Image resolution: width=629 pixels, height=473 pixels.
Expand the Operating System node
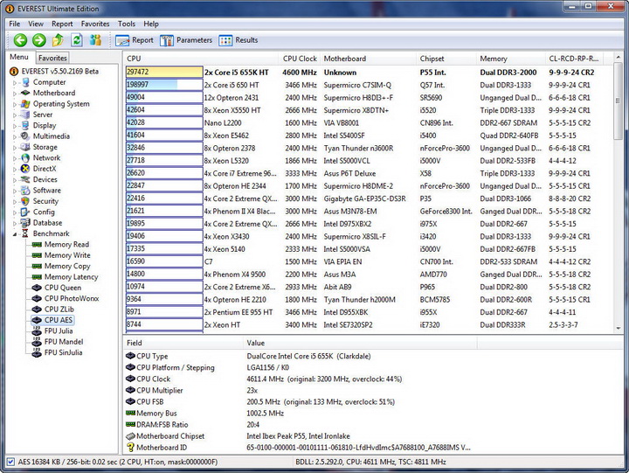point(15,104)
